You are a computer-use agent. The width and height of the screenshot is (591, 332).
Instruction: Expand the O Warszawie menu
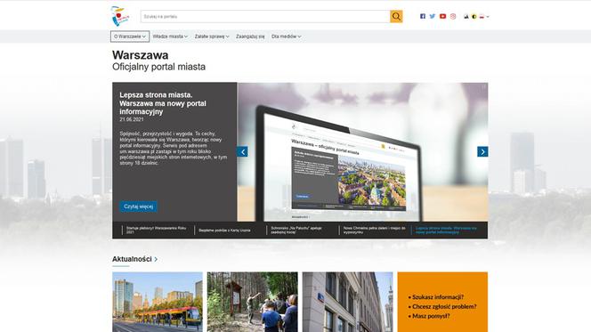point(130,36)
